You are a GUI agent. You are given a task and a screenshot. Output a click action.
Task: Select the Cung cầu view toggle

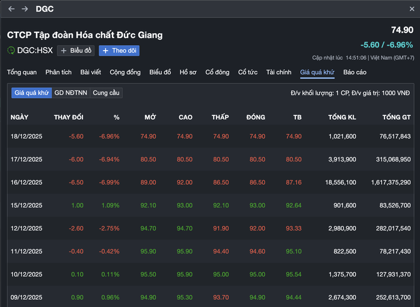click(x=106, y=93)
